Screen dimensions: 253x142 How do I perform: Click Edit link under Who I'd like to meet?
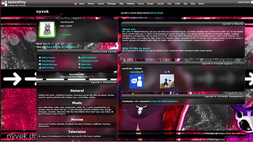coord(125,54)
